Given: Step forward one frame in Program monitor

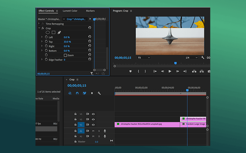Looking at the screenshot, I should pyautogui.click(x=177, y=71).
